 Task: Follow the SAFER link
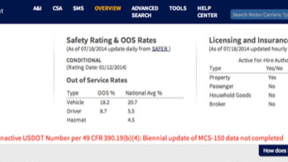click(x=160, y=49)
